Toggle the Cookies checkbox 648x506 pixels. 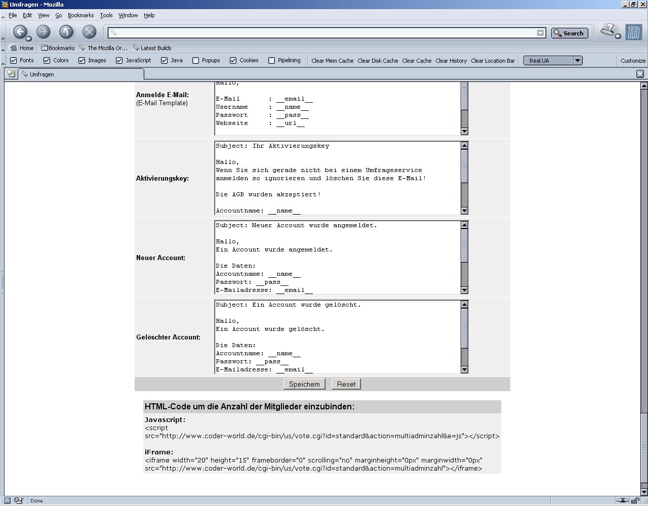(233, 60)
